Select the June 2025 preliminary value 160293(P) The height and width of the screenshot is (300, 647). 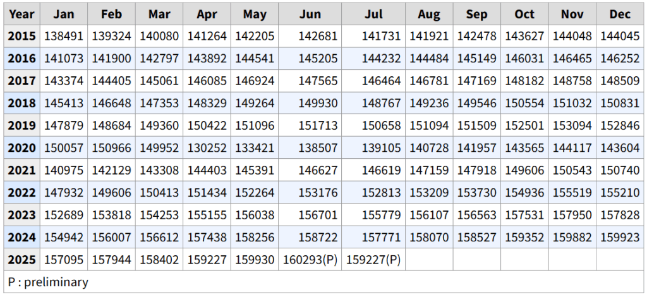(x=310, y=259)
